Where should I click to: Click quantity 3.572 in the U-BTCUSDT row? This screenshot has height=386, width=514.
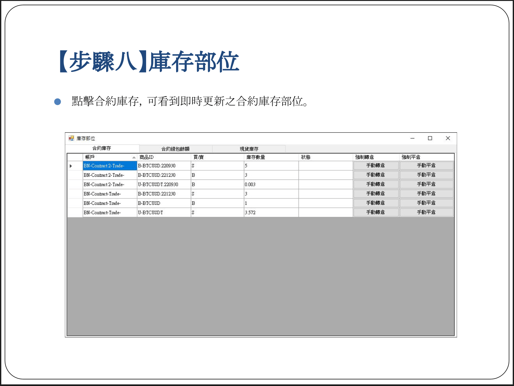[271, 212]
